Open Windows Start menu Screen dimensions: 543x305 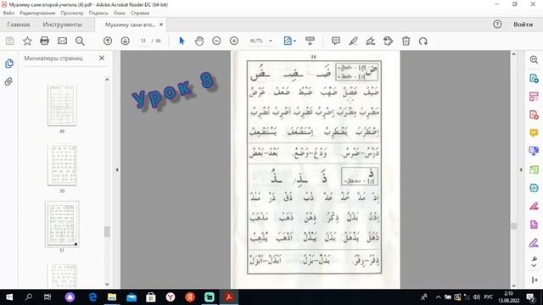9,297
